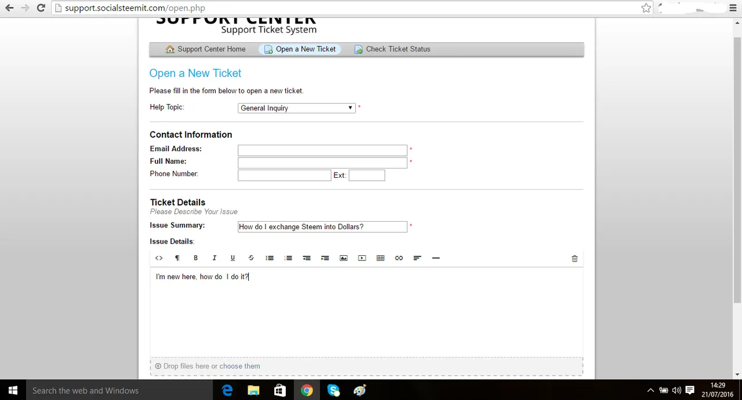742x400 pixels.
Task: Click the browser address bar URL
Action: point(134,8)
